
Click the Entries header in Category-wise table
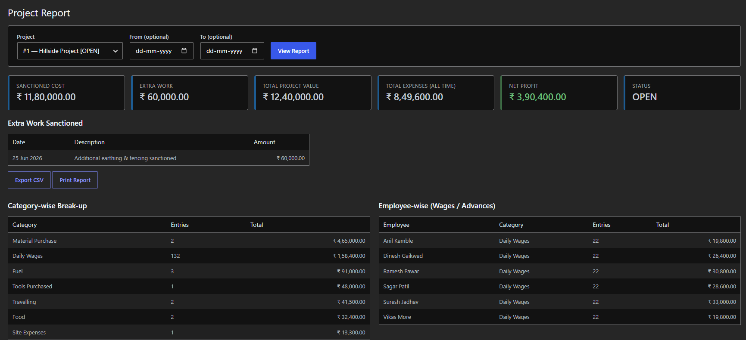180,225
